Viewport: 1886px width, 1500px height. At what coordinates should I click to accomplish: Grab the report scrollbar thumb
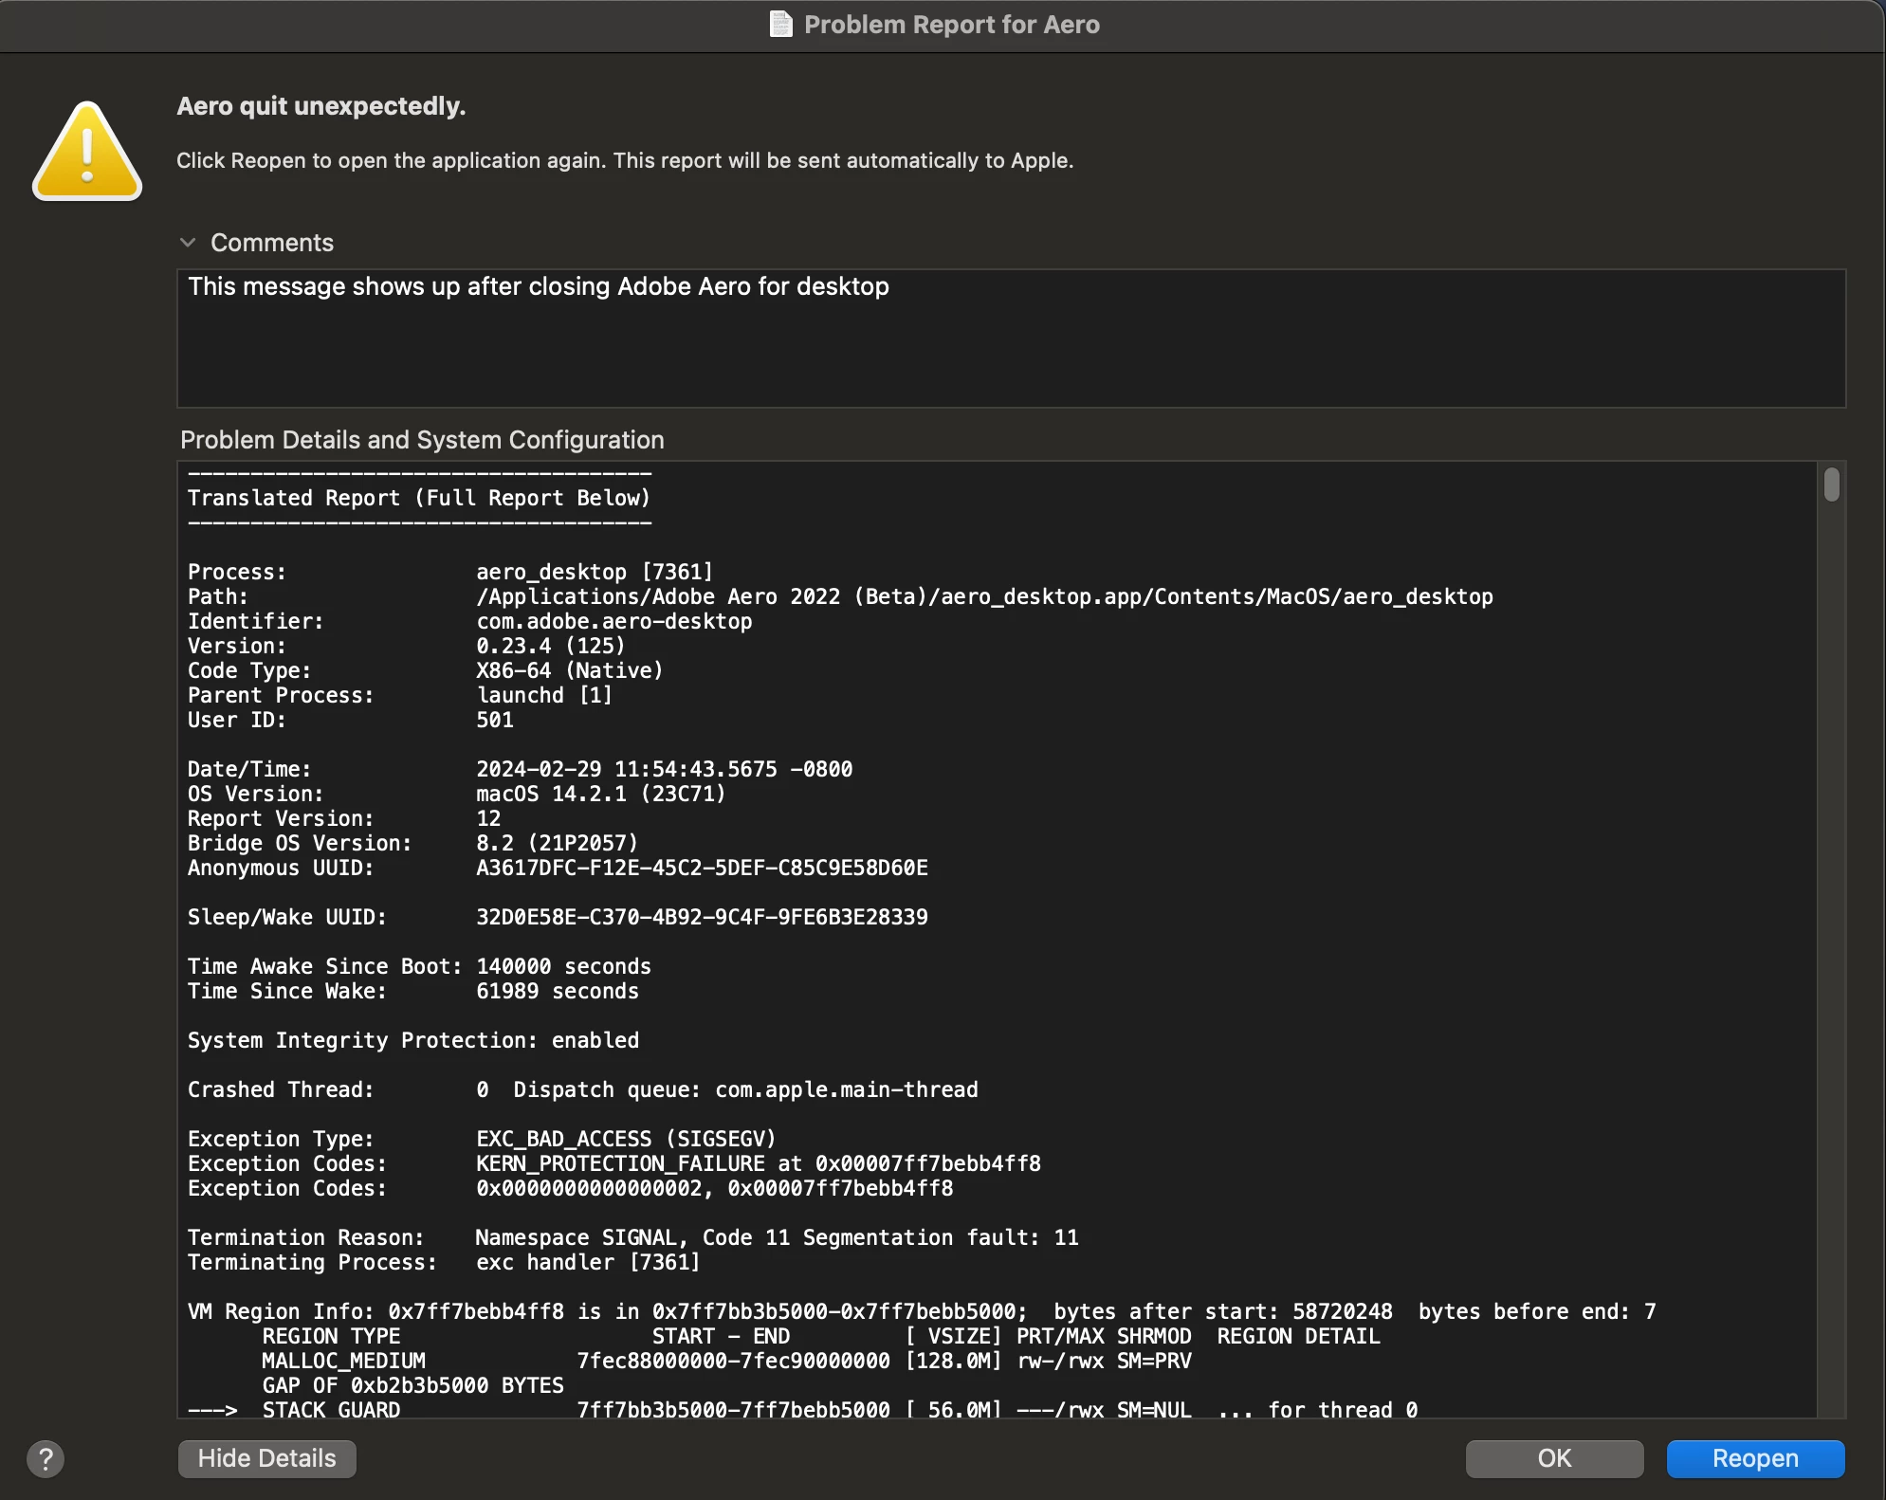tap(1831, 485)
